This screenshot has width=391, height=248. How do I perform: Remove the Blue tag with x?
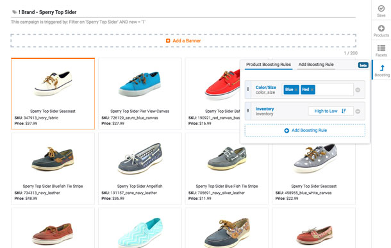coord(296,90)
